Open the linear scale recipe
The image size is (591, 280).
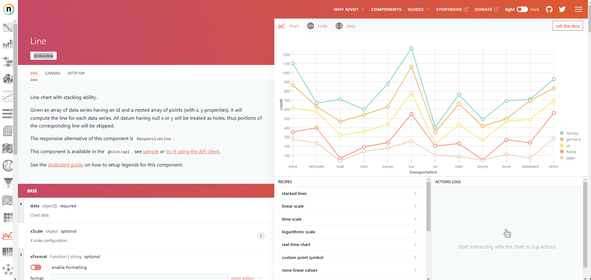pos(350,206)
